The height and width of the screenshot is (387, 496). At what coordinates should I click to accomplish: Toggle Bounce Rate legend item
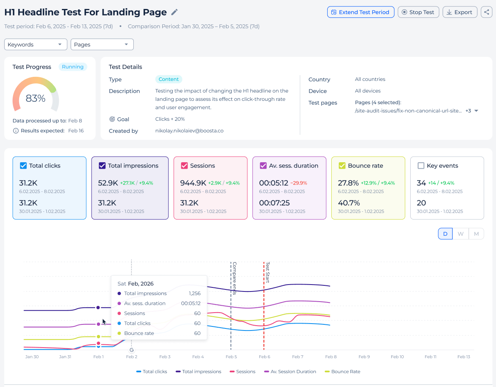point(343,372)
